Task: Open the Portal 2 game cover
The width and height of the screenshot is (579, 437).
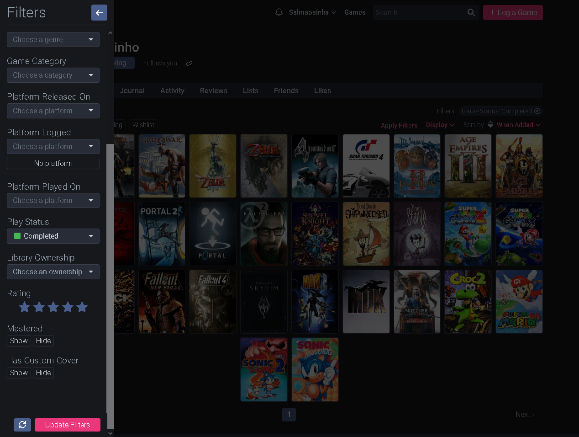Action: [x=162, y=234]
